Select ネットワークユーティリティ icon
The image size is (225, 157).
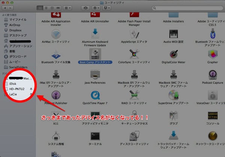point(213,136)
